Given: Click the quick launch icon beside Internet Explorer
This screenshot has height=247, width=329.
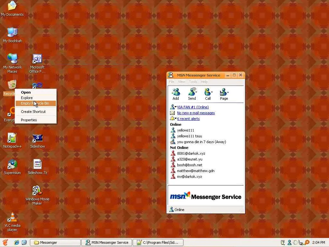Looking at the screenshot, I should click(24, 242).
